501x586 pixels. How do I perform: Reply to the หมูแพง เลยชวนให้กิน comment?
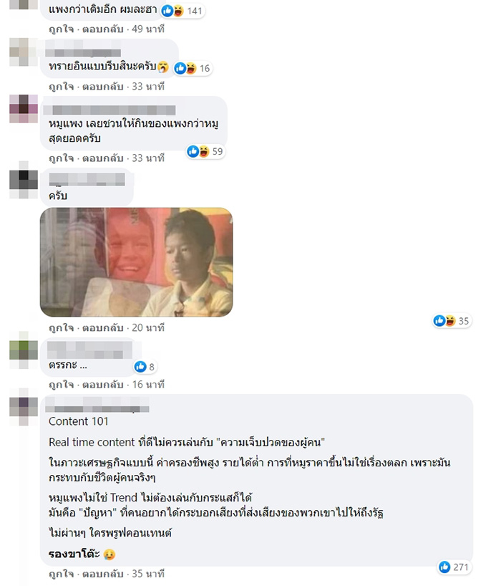tap(102, 158)
